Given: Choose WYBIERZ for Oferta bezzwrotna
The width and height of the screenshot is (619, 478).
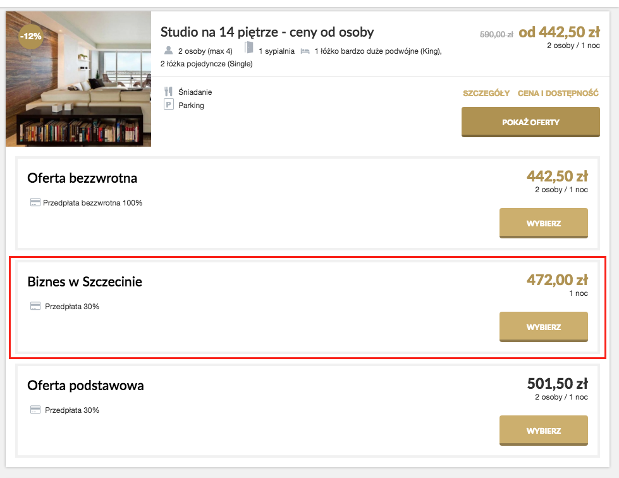Looking at the screenshot, I should point(544,223).
